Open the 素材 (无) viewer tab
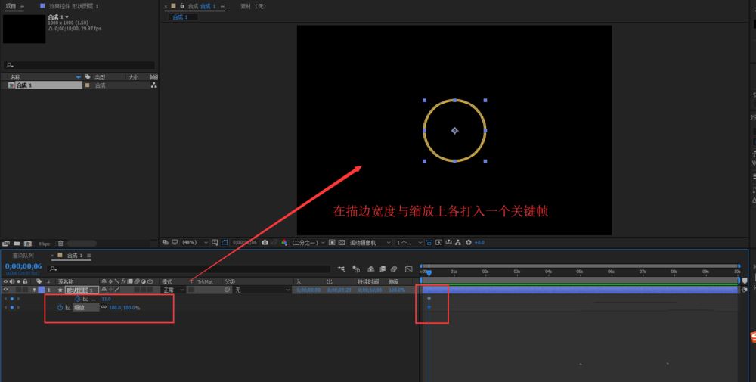The width and height of the screenshot is (756, 382). tap(253, 6)
